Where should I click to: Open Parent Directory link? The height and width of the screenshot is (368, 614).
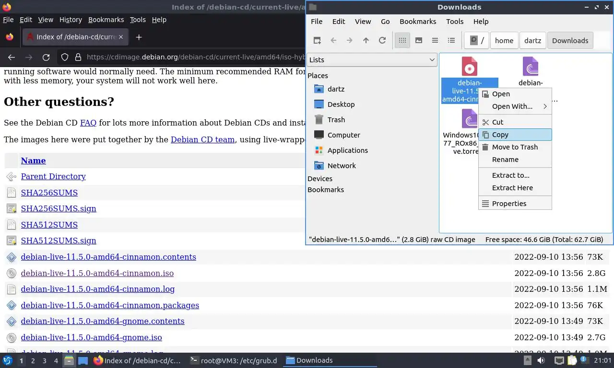click(x=53, y=176)
